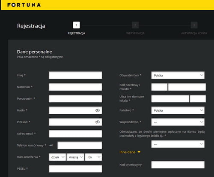214x177 pixels.
Task: Click the PESEL input field
Action: coord(75,169)
